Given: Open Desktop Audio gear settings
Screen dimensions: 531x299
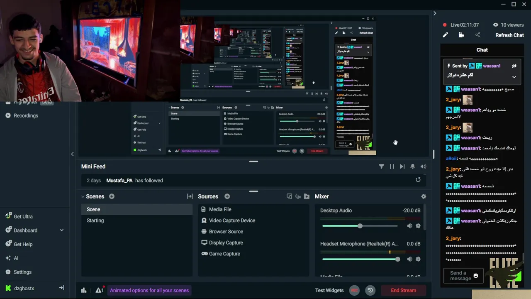Looking at the screenshot, I should coord(418,226).
